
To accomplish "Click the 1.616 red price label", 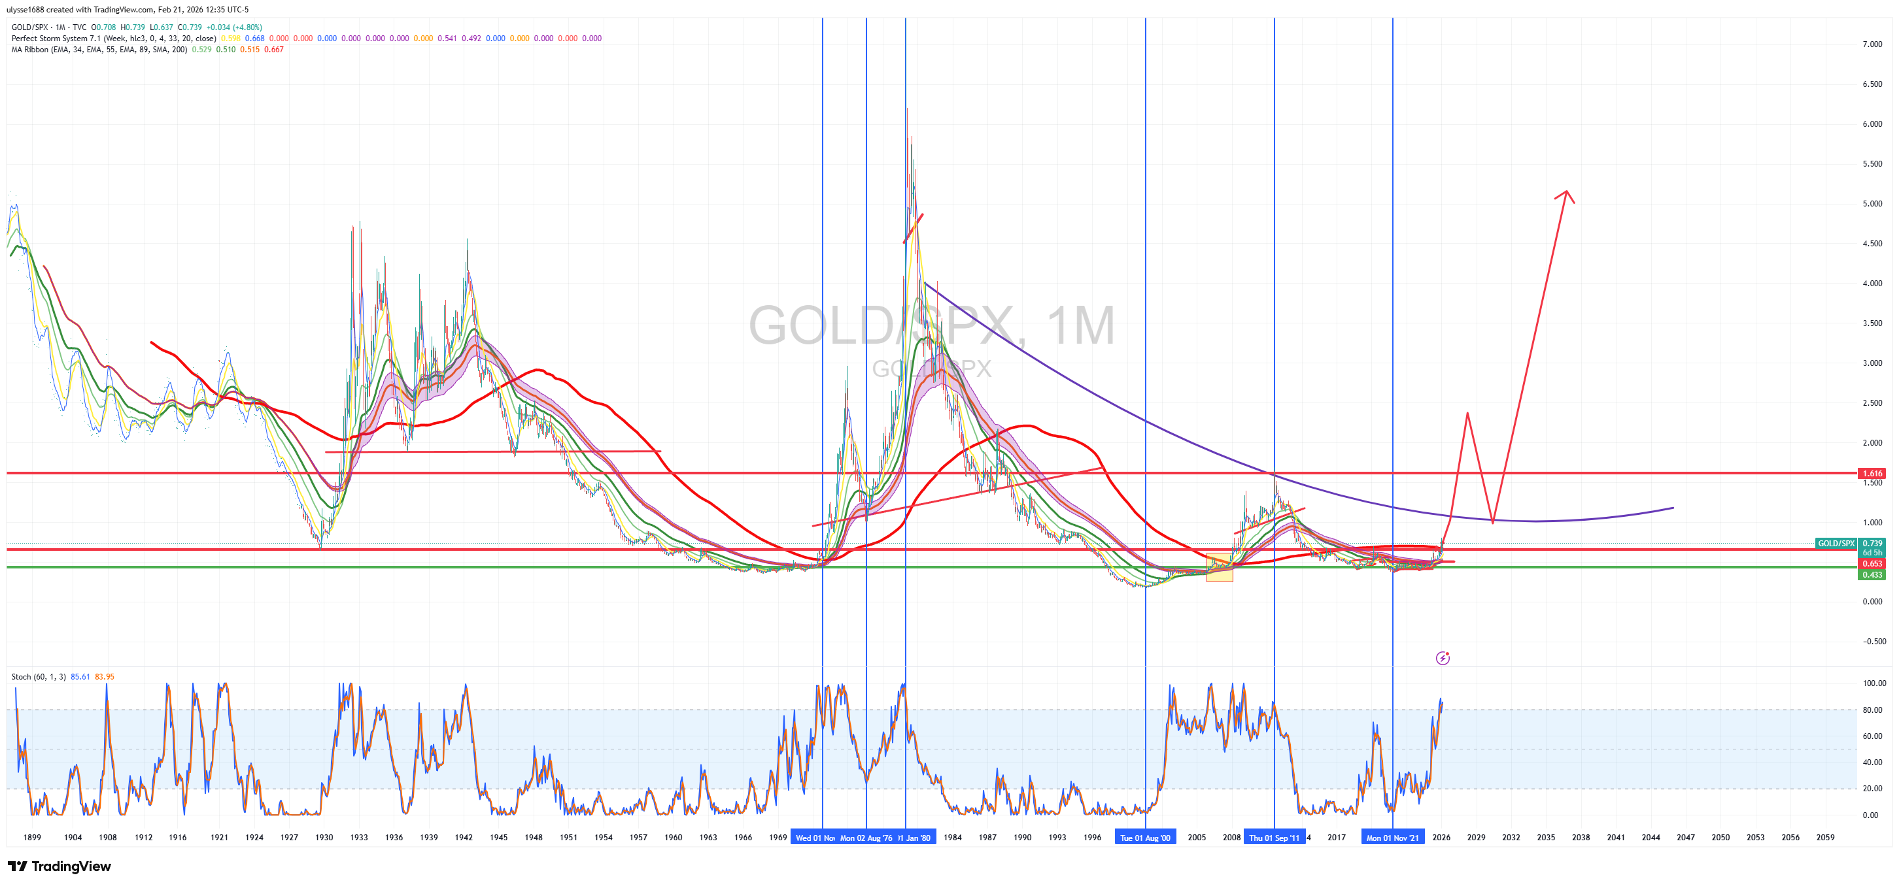I will [x=1872, y=474].
